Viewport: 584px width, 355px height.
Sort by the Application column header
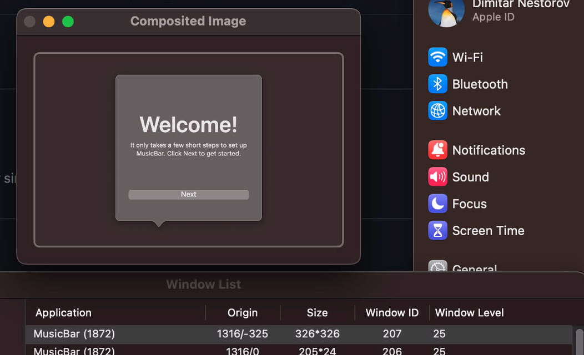pos(63,313)
